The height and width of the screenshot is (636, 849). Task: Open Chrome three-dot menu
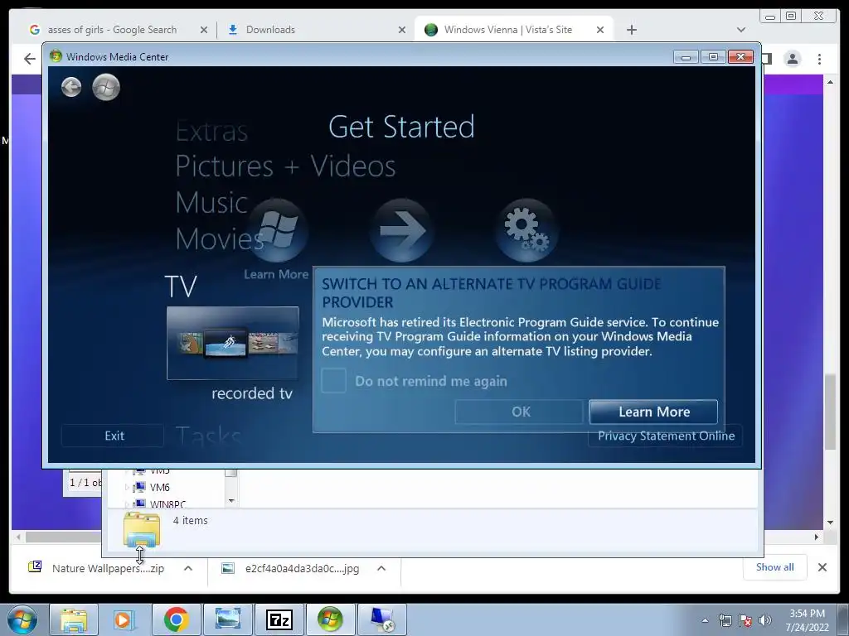[x=819, y=59]
